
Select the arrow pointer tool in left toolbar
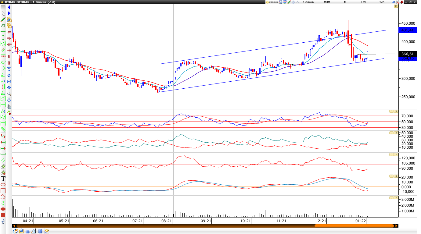coord(3,13)
